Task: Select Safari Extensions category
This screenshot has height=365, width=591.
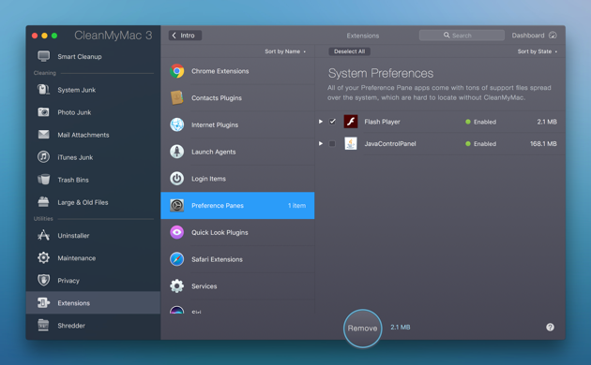Action: coord(237,259)
